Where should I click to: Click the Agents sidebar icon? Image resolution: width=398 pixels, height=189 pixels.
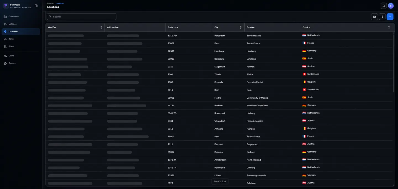click(x=5, y=63)
